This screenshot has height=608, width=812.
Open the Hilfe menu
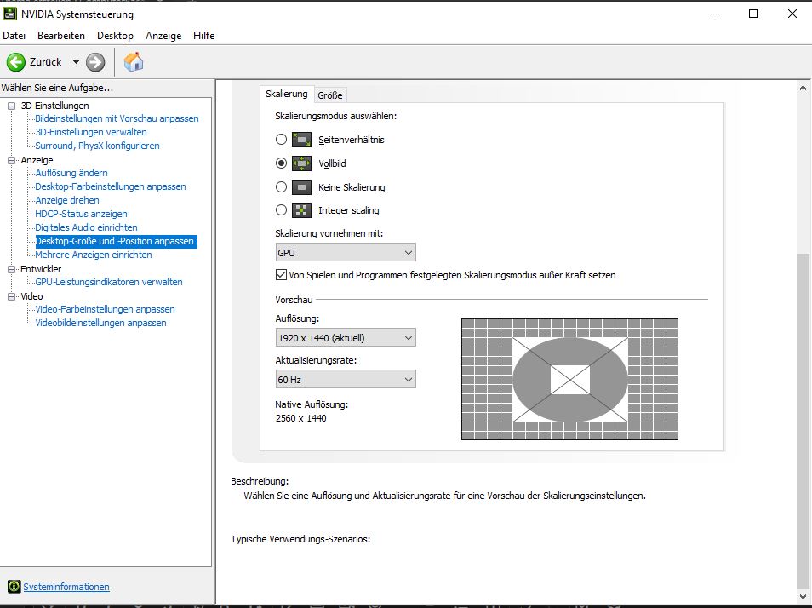pos(204,36)
